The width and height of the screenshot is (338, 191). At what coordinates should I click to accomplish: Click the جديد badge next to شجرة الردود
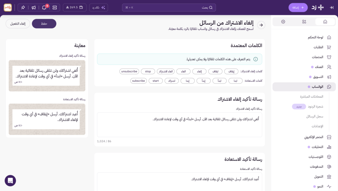(299, 107)
